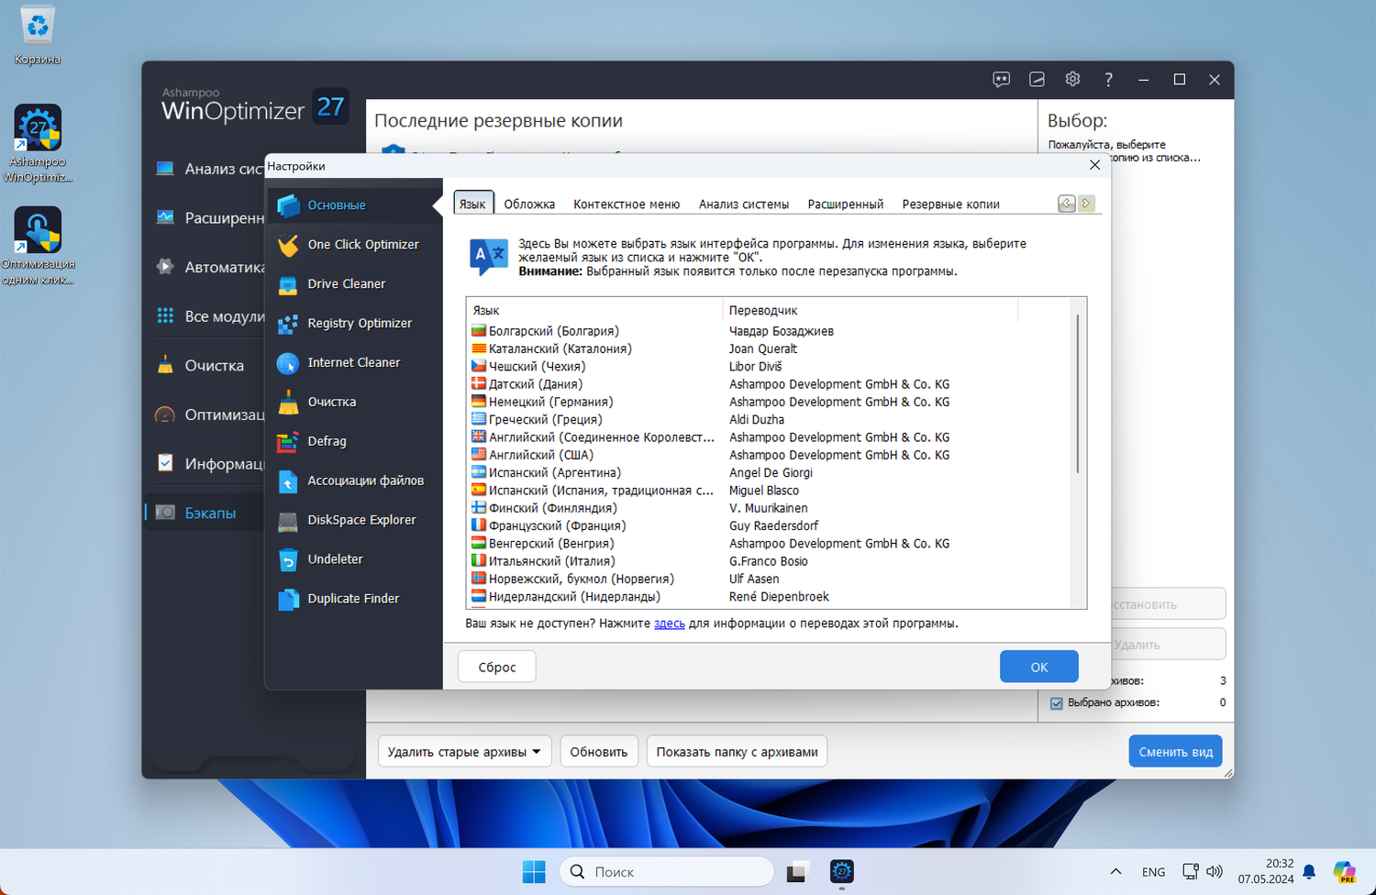Image resolution: width=1376 pixels, height=895 pixels.
Task: Open Defrag settings
Action: click(353, 442)
